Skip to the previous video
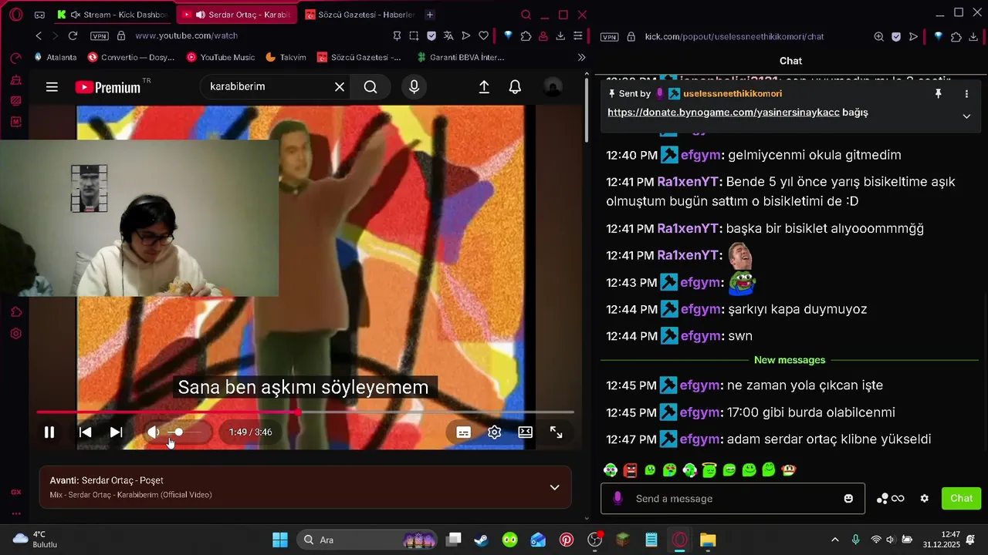988x555 pixels. coord(85,432)
